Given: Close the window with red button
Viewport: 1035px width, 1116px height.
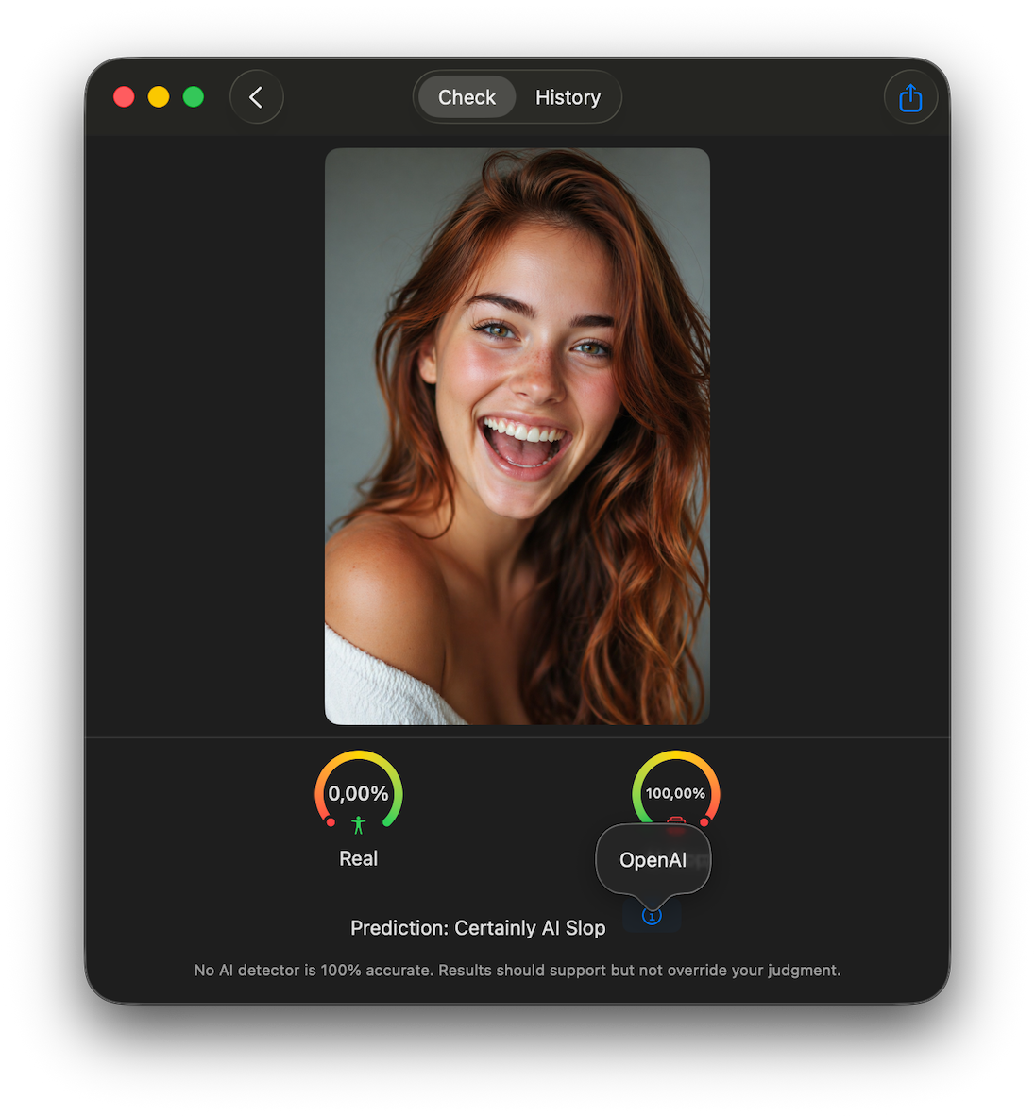Looking at the screenshot, I should point(124,97).
